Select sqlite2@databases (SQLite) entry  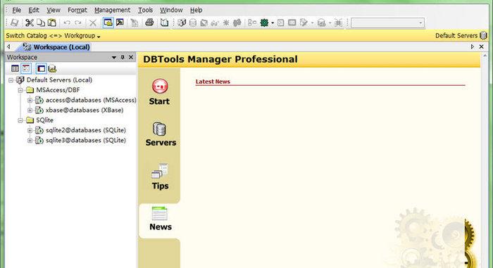[86, 130]
